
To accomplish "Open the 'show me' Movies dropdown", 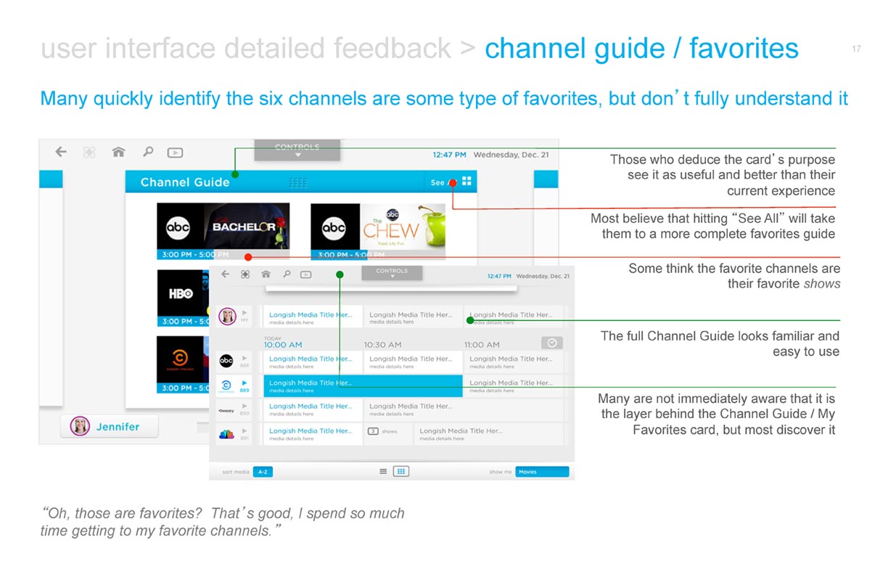I will click(x=542, y=472).
